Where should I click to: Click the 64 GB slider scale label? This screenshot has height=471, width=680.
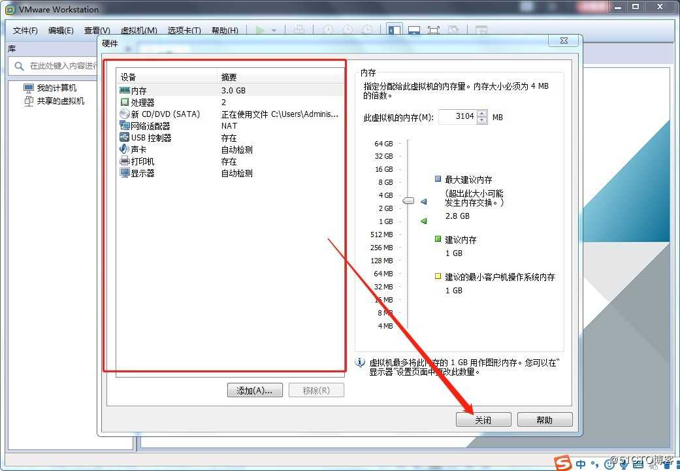click(x=384, y=144)
